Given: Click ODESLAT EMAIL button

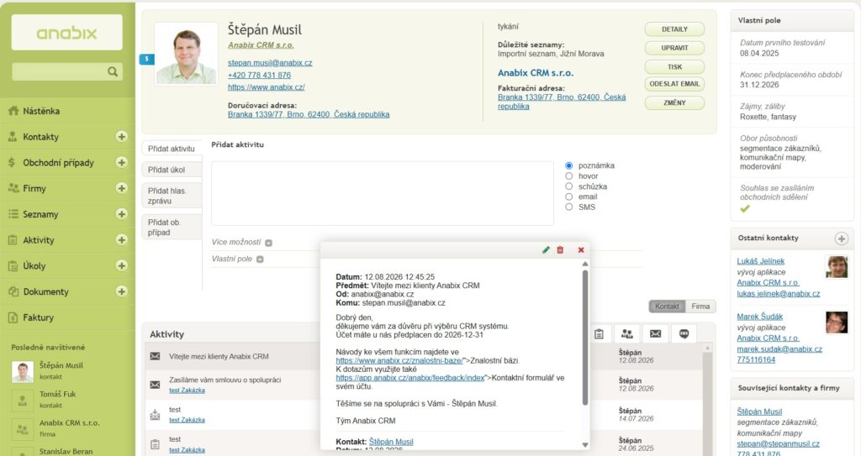Looking at the screenshot, I should point(674,84).
